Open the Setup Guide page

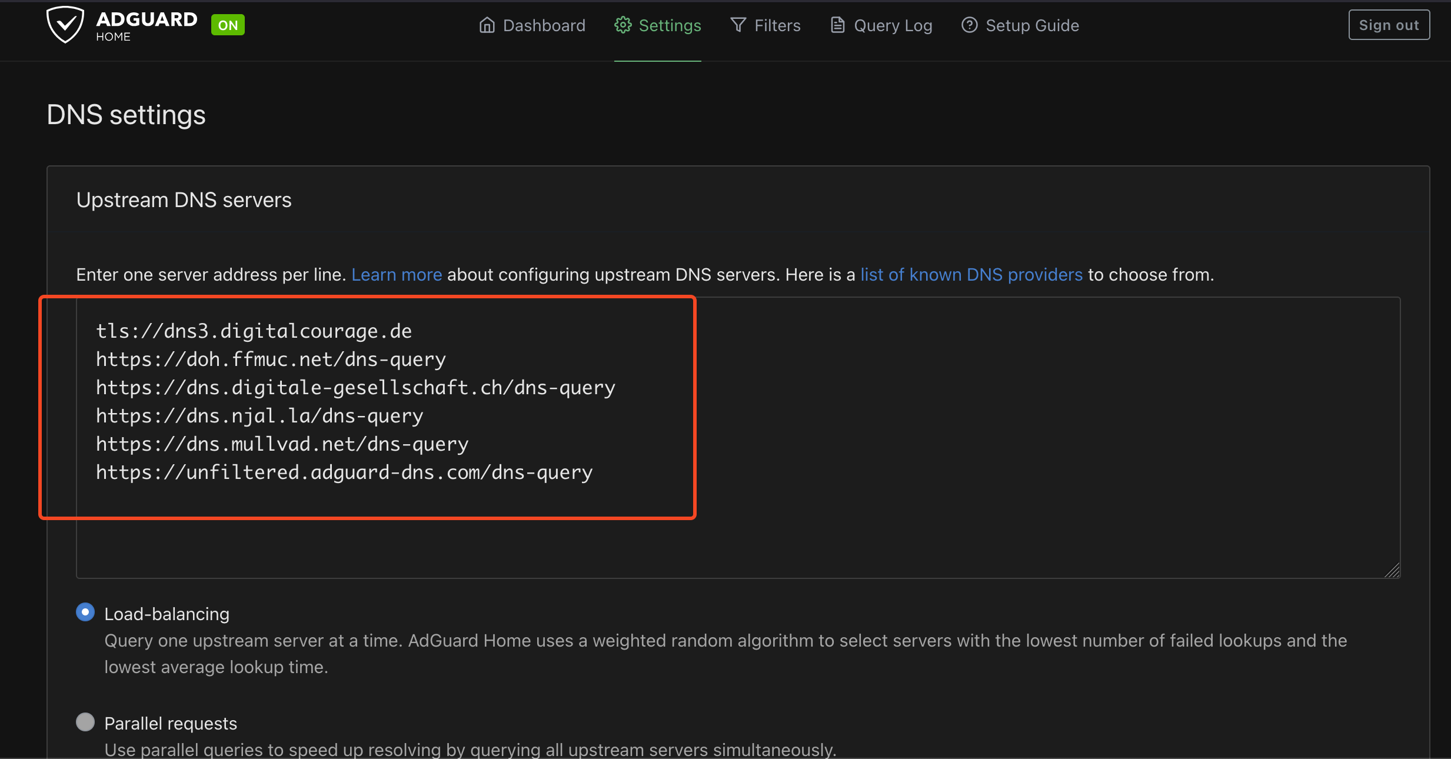point(1032,25)
